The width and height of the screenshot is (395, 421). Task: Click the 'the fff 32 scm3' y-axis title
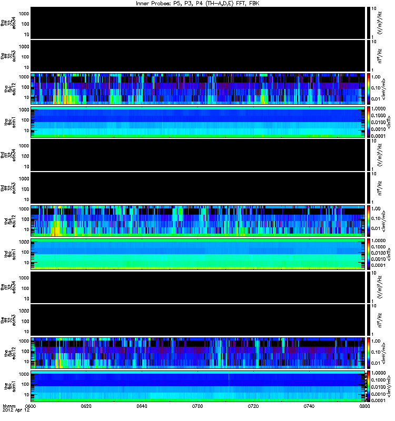(8, 320)
